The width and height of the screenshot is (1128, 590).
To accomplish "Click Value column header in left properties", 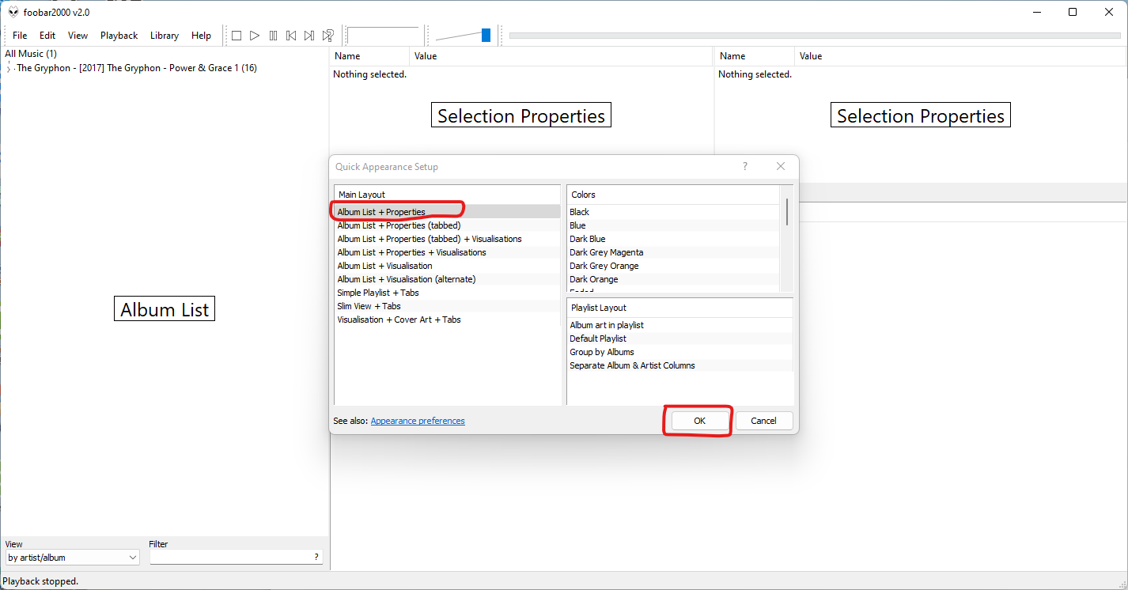I will click(562, 56).
